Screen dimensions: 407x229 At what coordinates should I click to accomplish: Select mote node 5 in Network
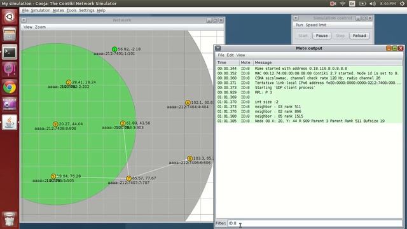tap(53, 176)
